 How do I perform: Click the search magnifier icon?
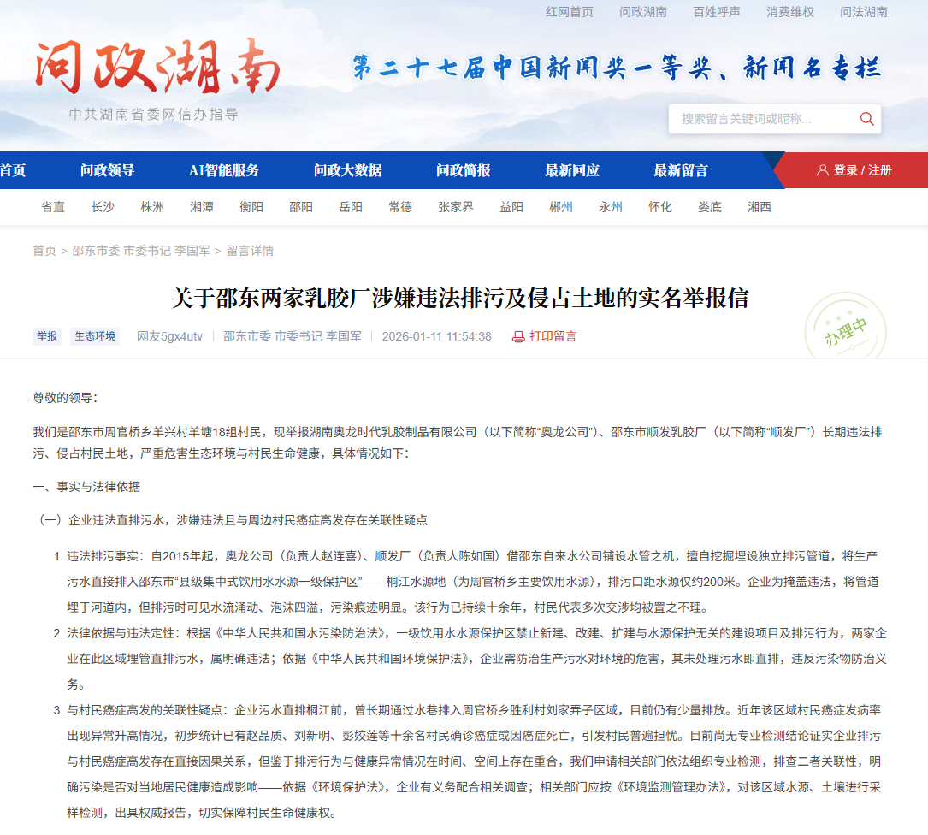point(866,119)
